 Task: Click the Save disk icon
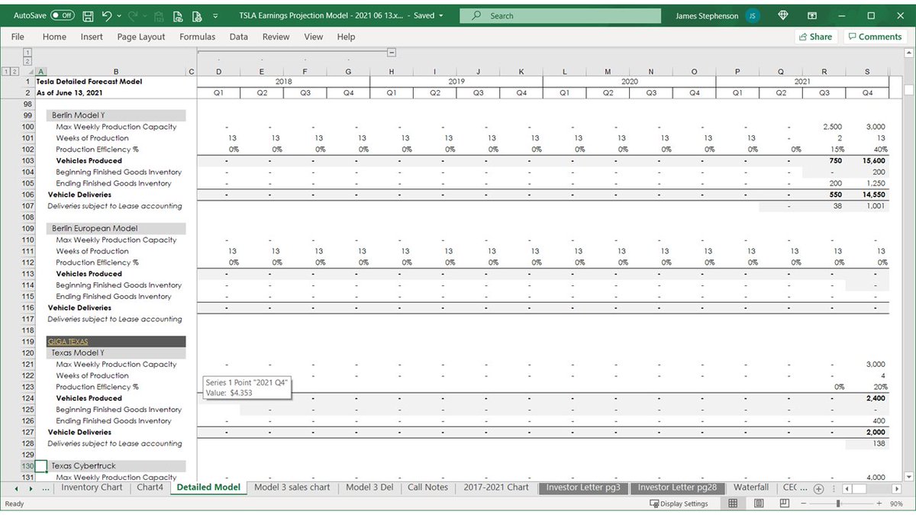tap(89, 15)
